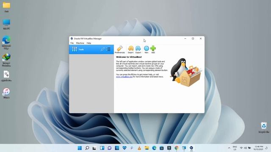Screen dimensions: 271x152
Task: Click the Import appliance toolbar button
Action: [131, 49]
